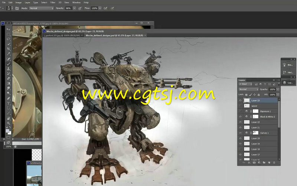Switch to j_parked_03.jpg document tab
Viewport: 297px width, 186px height.
(62, 35)
